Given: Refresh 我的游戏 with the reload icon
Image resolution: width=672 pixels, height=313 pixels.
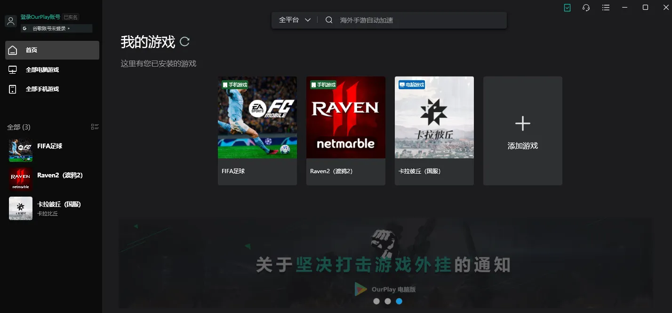Looking at the screenshot, I should coord(185,42).
